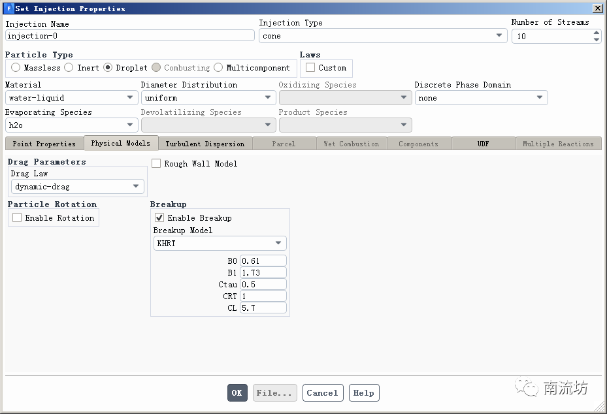The width and height of the screenshot is (607, 414).
Task: Select Multicomponent particle type
Action: [x=218, y=68]
